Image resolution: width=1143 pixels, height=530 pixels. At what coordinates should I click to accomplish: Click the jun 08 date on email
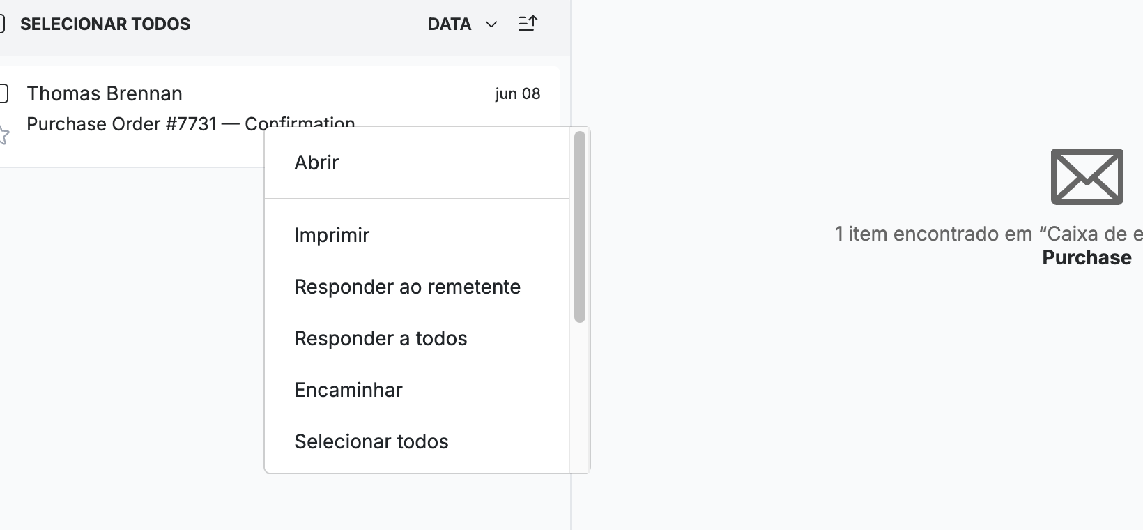[x=518, y=93]
